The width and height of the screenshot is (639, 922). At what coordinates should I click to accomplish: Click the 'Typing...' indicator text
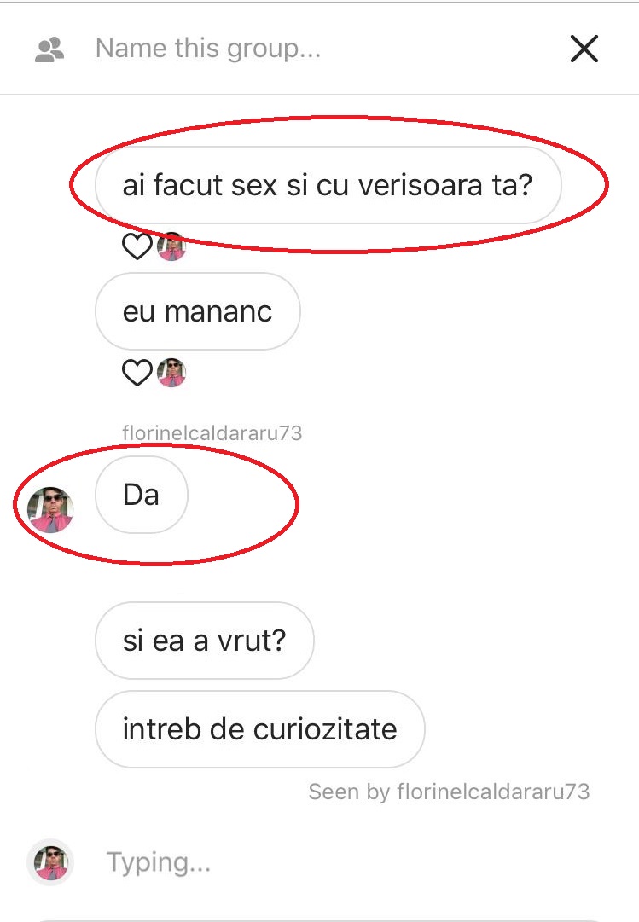click(x=159, y=862)
